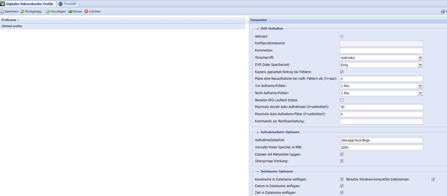The width and height of the screenshot is (447, 196).
Task: Click the Parameter panel header
Action: click(x=348, y=20)
